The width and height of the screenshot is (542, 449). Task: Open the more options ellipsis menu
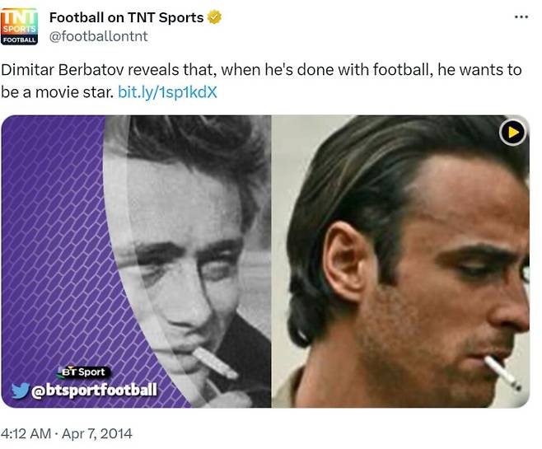(521, 17)
